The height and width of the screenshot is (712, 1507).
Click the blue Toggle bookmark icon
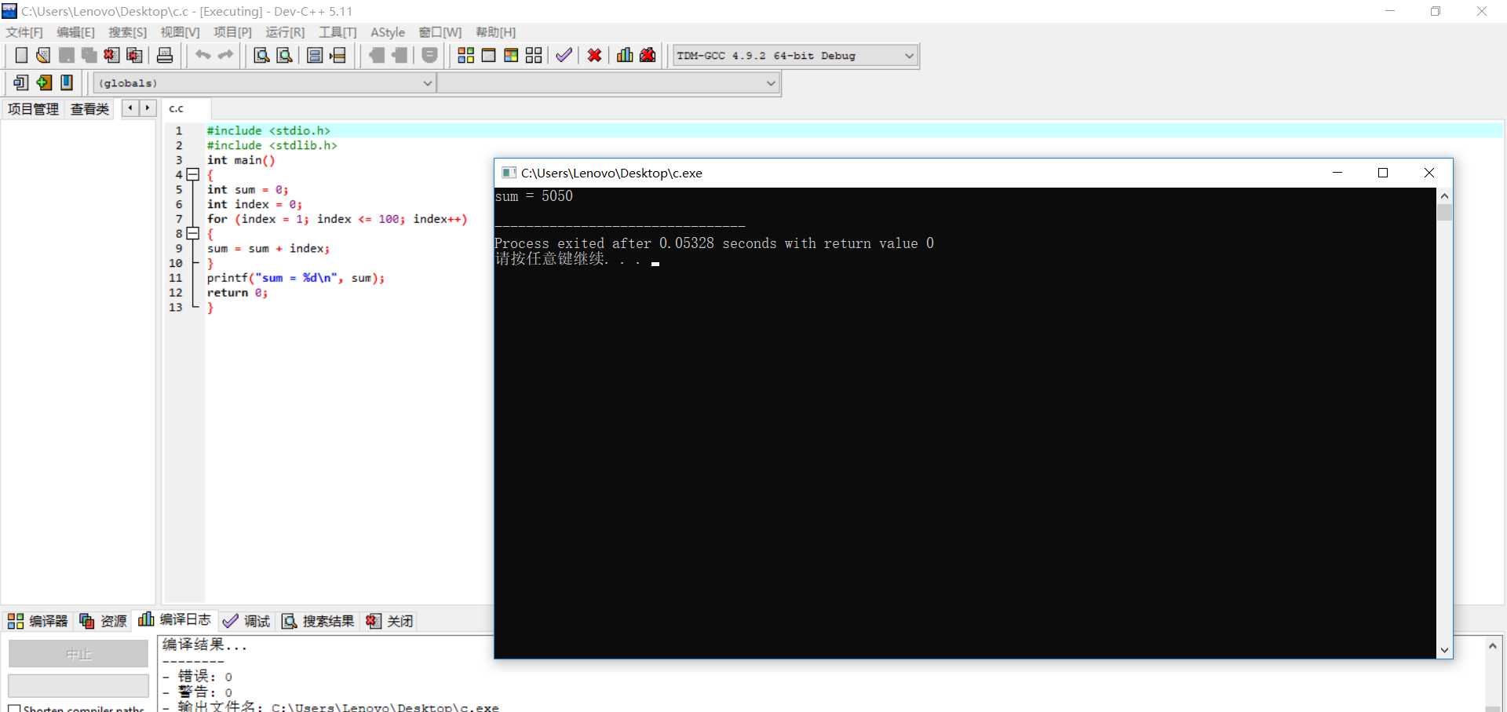click(67, 82)
